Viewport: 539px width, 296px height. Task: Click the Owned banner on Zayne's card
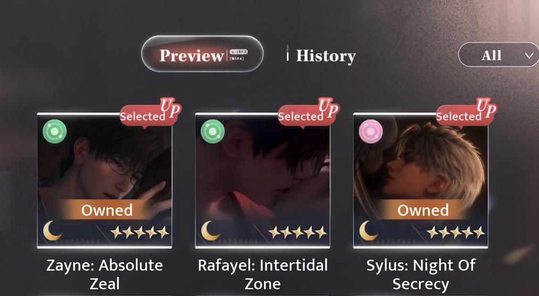coord(106,210)
